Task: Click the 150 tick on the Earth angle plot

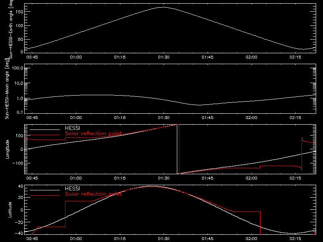Action: [x=19, y=12]
